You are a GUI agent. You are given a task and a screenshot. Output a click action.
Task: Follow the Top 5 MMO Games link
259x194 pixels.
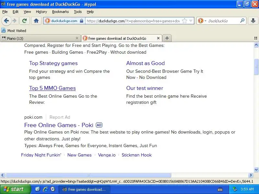point(52,88)
